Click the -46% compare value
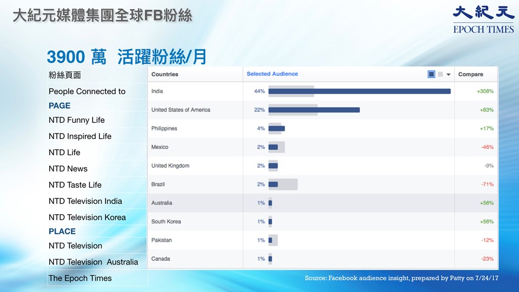Viewport: 519px width, 292px height. 487,147
